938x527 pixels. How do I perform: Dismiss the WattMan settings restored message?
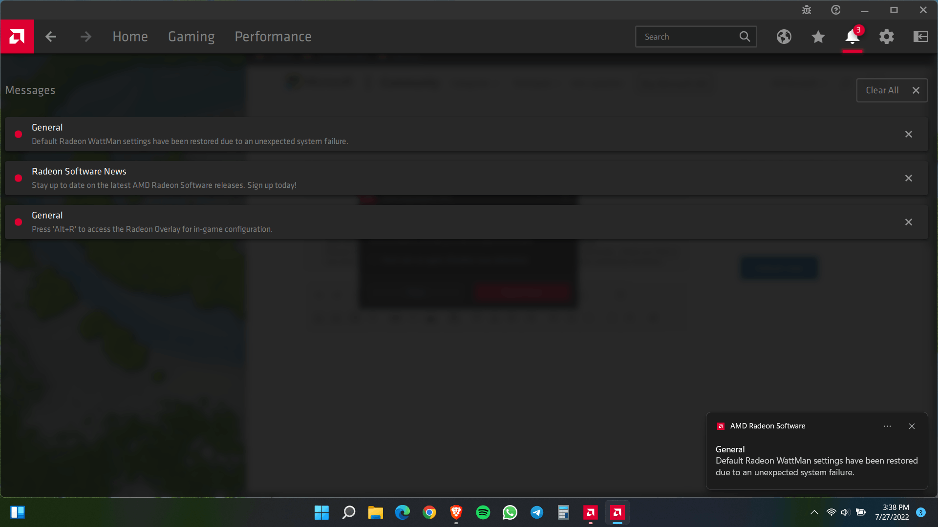pos(909,134)
